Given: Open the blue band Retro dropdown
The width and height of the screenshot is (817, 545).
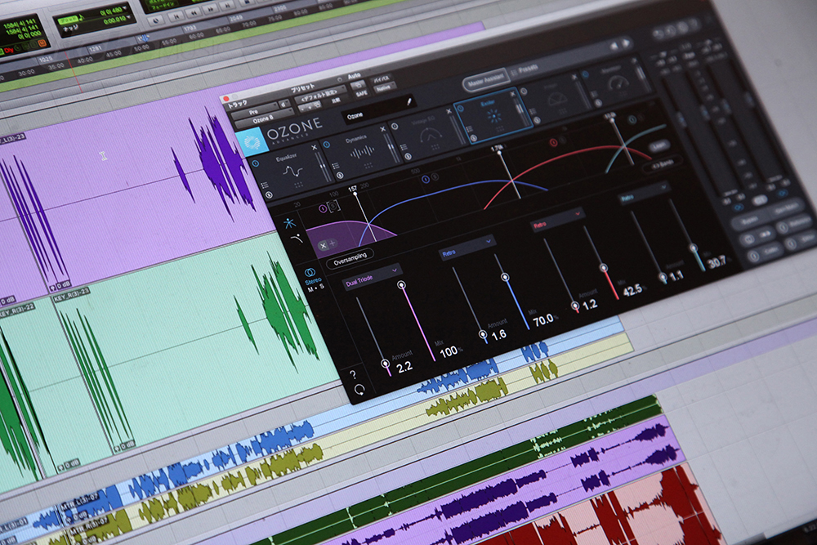Looking at the screenshot, I should 467,246.
